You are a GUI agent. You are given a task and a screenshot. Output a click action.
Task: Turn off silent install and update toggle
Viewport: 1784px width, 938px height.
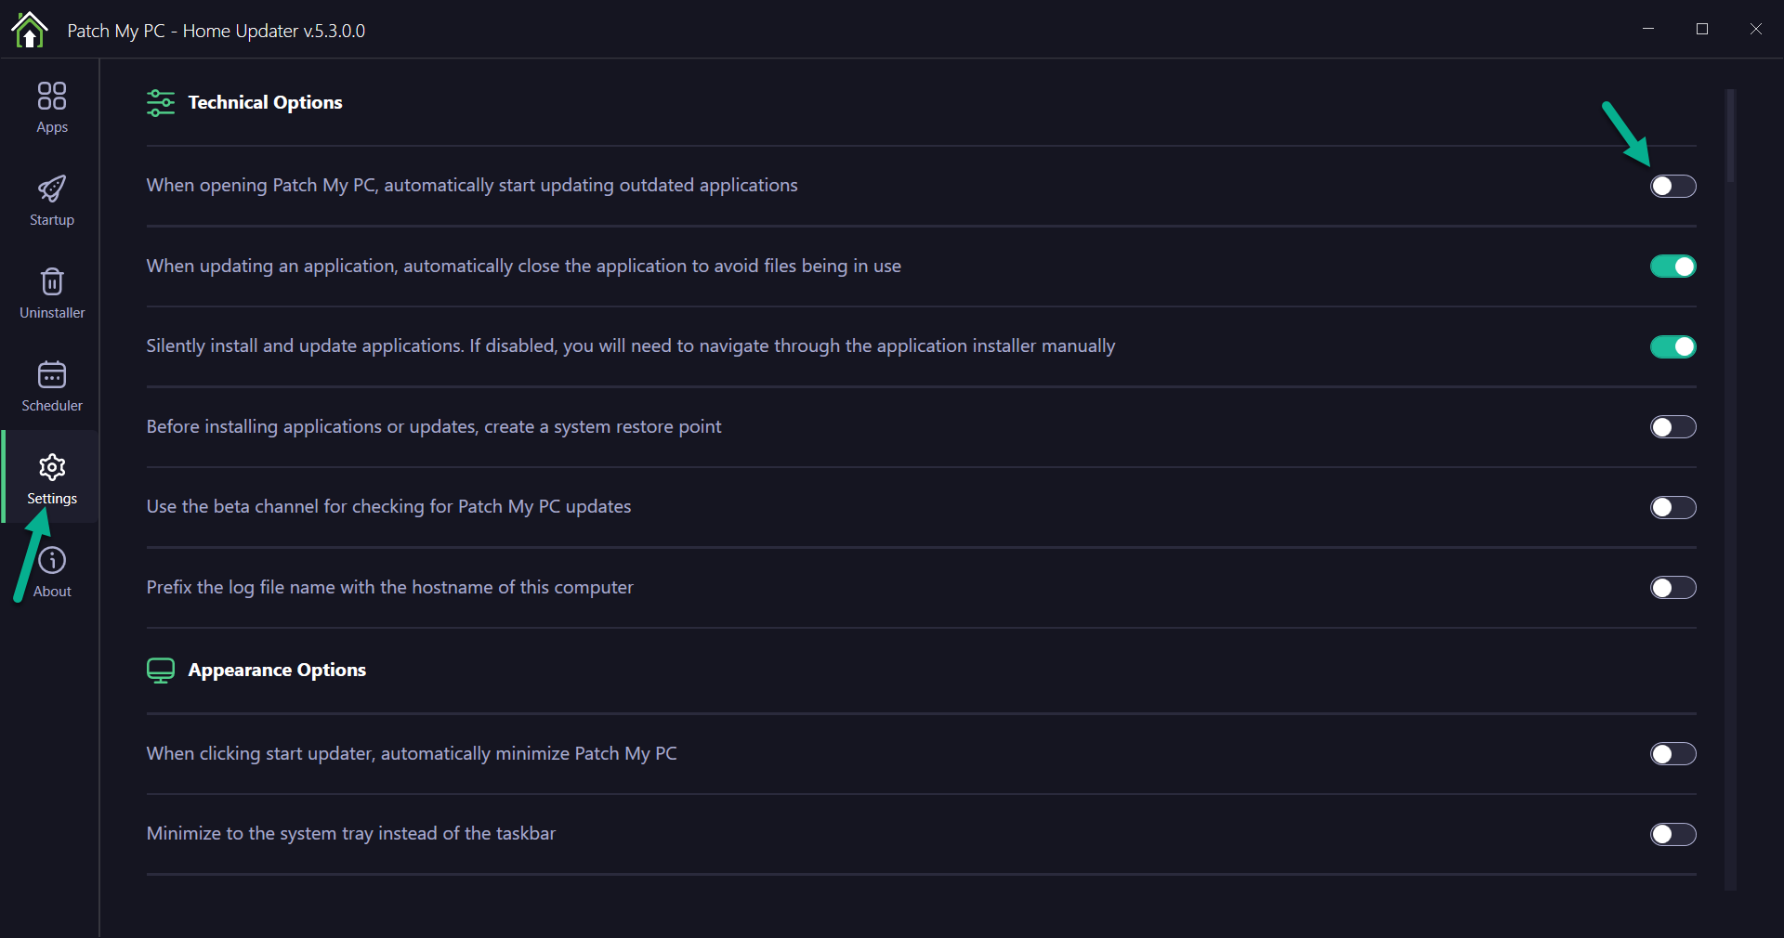pos(1672,346)
